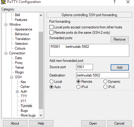Click the Source port input field
This screenshot has width=134, height=127.
point(85,67)
